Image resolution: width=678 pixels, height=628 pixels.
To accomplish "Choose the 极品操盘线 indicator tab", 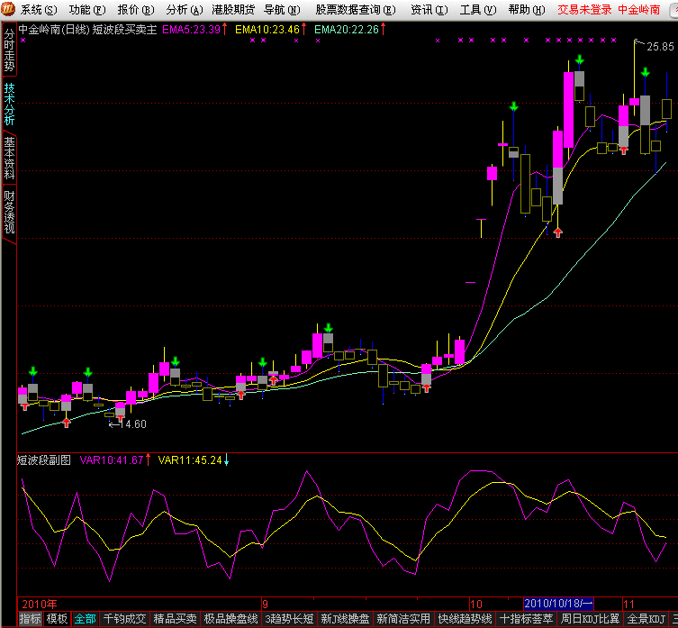I will pos(231,619).
